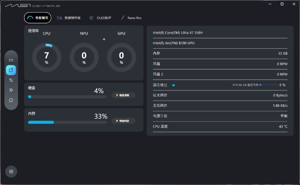
Task: Click the NPU usage circular gauge
Action: coord(84,57)
